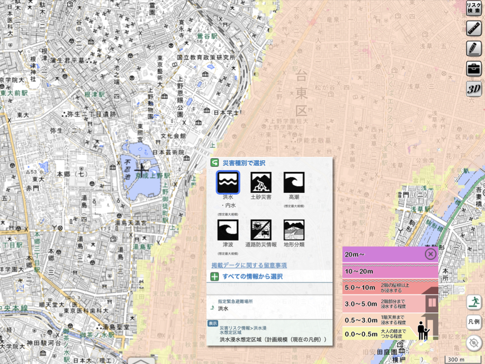Open the ruler measurement tool
This screenshot has width=485, height=364.
[x=474, y=28]
